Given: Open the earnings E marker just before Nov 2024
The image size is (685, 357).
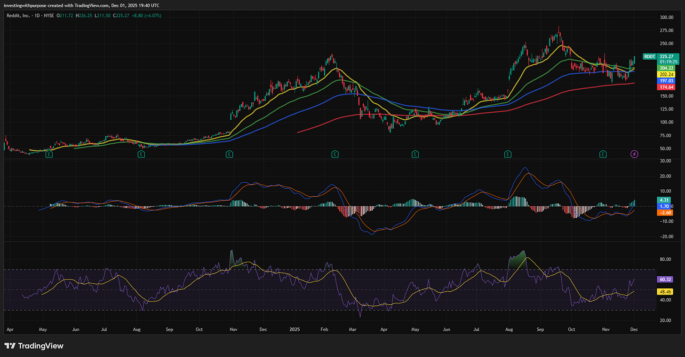Looking at the screenshot, I should (229, 154).
